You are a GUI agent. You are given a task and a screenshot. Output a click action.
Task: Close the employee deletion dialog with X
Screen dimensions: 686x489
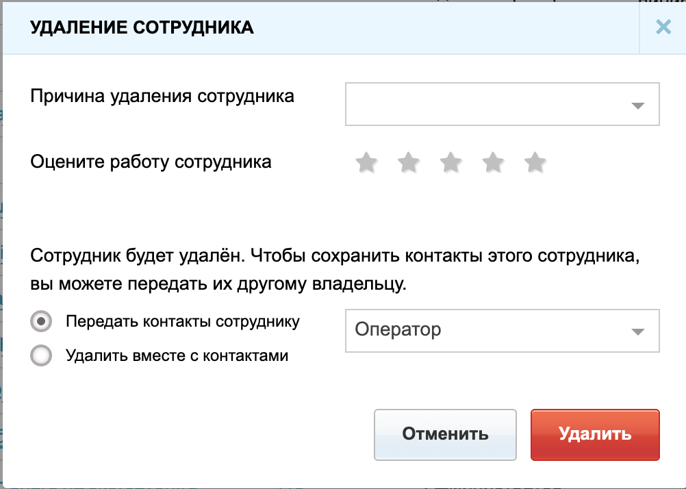(x=663, y=27)
